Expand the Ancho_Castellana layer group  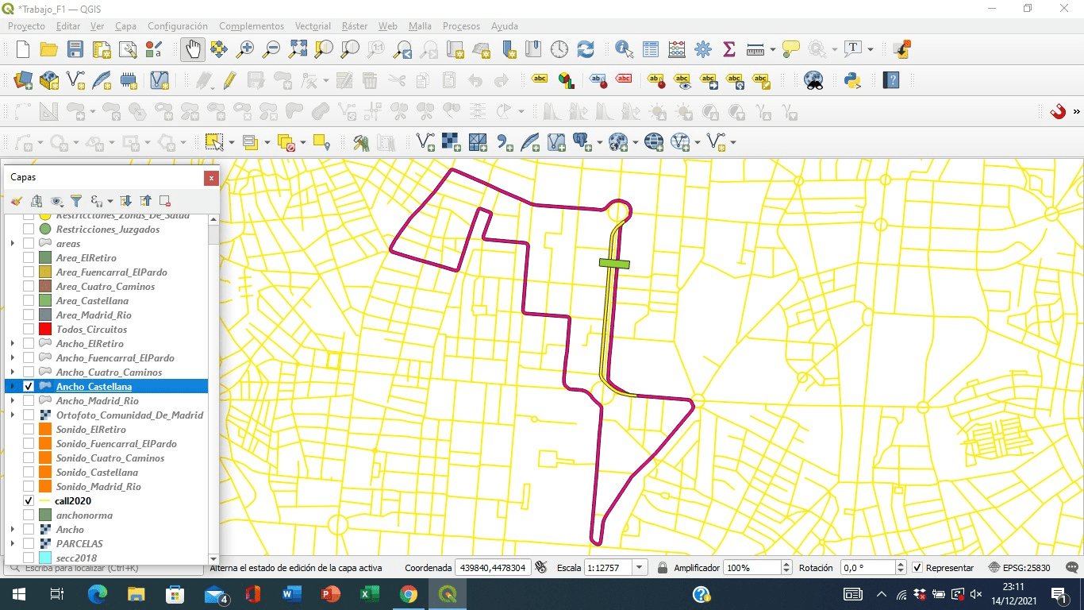(13, 387)
